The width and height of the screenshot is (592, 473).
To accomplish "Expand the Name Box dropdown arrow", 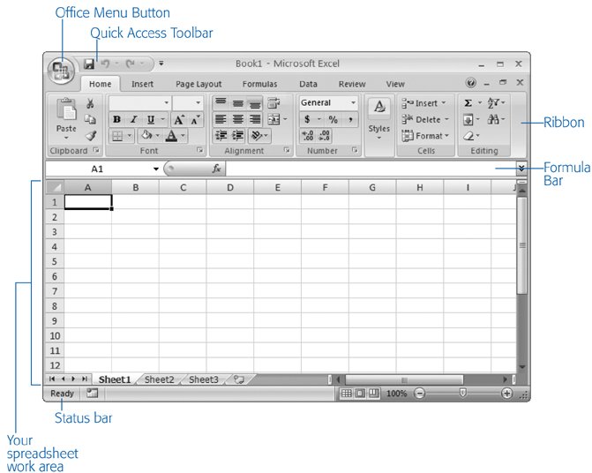I will tap(156, 169).
